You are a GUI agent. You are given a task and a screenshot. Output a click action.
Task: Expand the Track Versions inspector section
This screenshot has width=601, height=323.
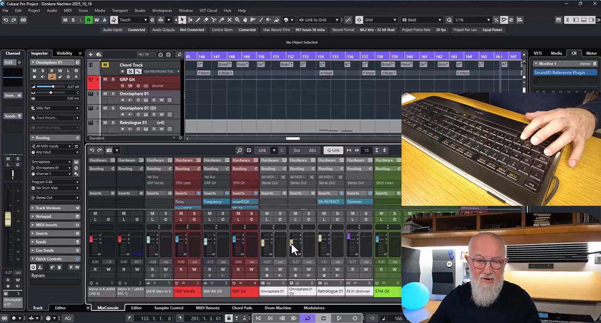[x=48, y=208]
